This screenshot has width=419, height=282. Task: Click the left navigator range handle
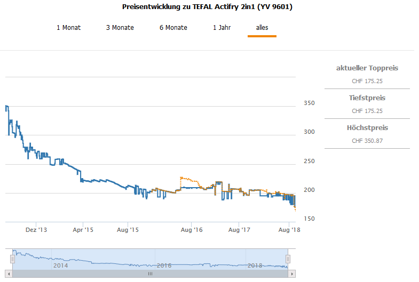(x=12, y=259)
